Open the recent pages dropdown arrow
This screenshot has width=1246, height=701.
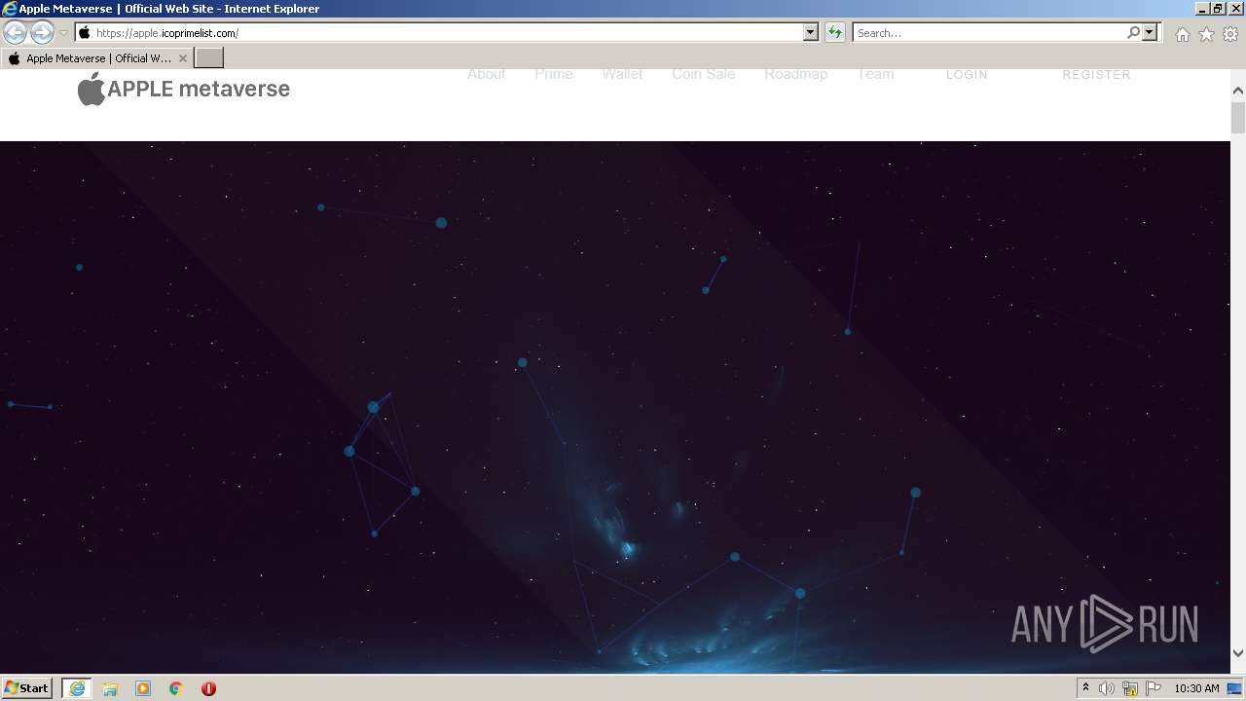pos(63,33)
